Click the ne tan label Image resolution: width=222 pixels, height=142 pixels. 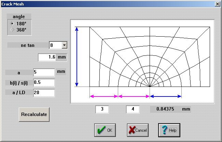coord(28,45)
